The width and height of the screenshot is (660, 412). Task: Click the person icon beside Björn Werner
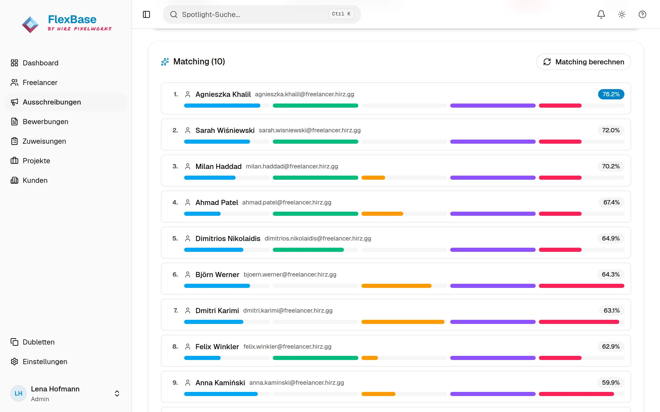pyautogui.click(x=188, y=274)
